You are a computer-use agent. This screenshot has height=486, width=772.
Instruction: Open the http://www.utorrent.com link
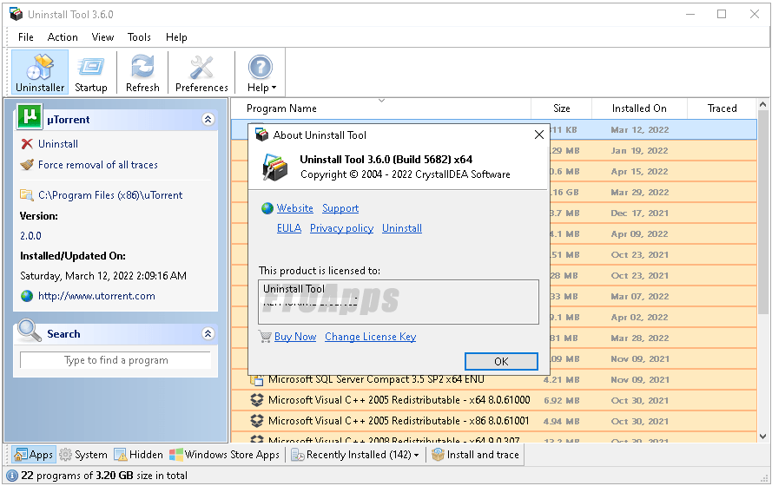pos(96,296)
